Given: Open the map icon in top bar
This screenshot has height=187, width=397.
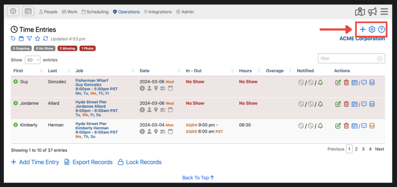Looking at the screenshot, I should coord(360,12).
